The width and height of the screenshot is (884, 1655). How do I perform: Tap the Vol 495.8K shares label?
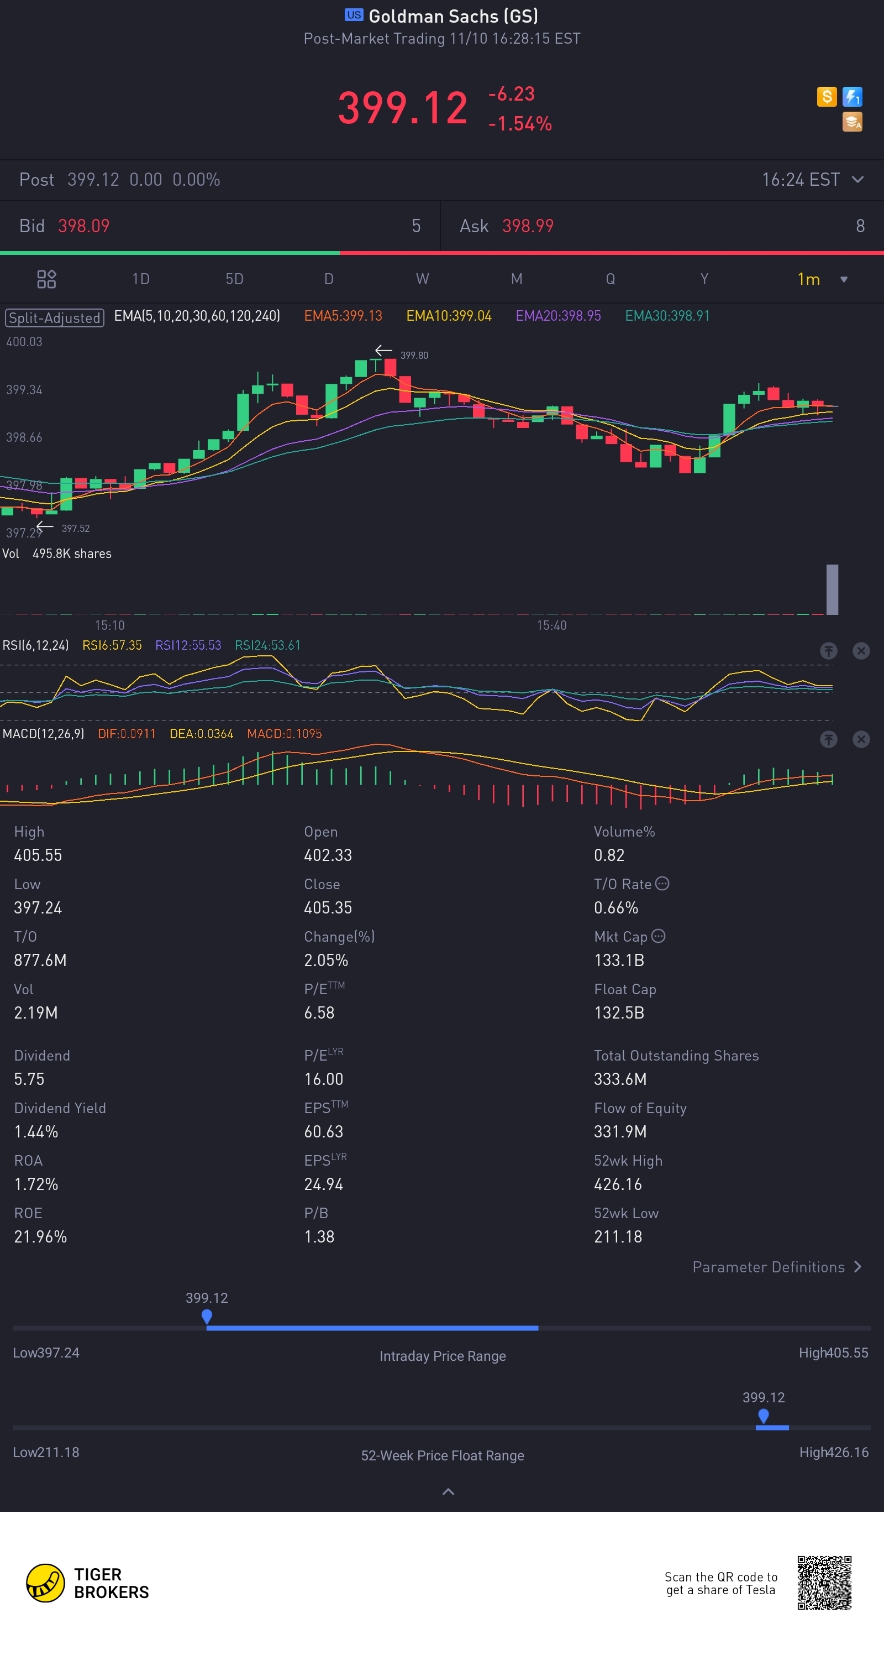pos(56,554)
